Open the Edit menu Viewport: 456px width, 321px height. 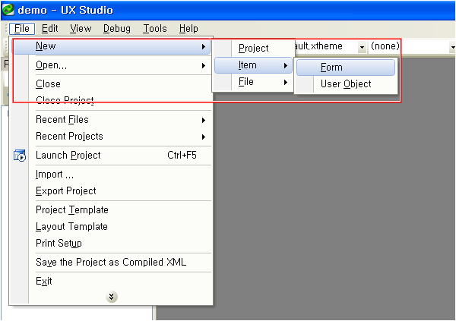point(49,29)
